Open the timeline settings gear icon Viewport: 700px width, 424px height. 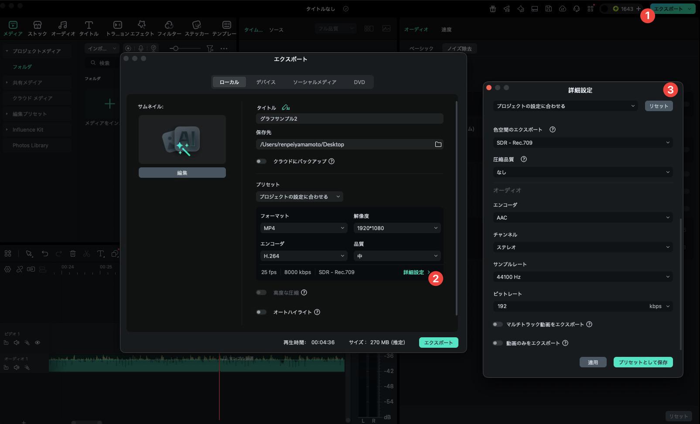[7, 269]
